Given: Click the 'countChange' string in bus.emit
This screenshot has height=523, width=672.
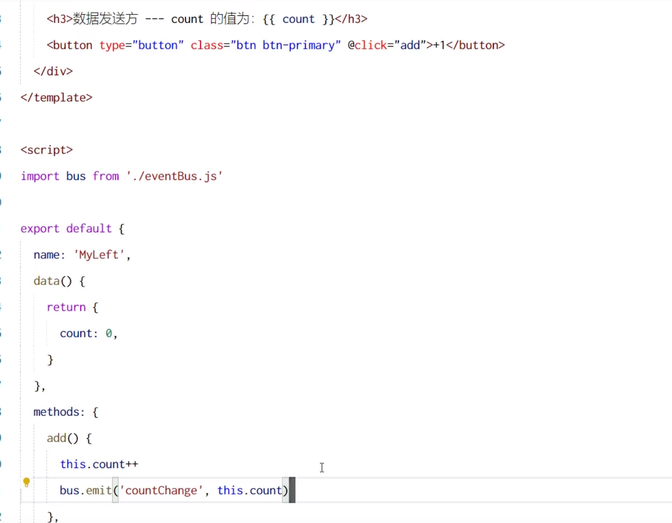Looking at the screenshot, I should click(161, 490).
